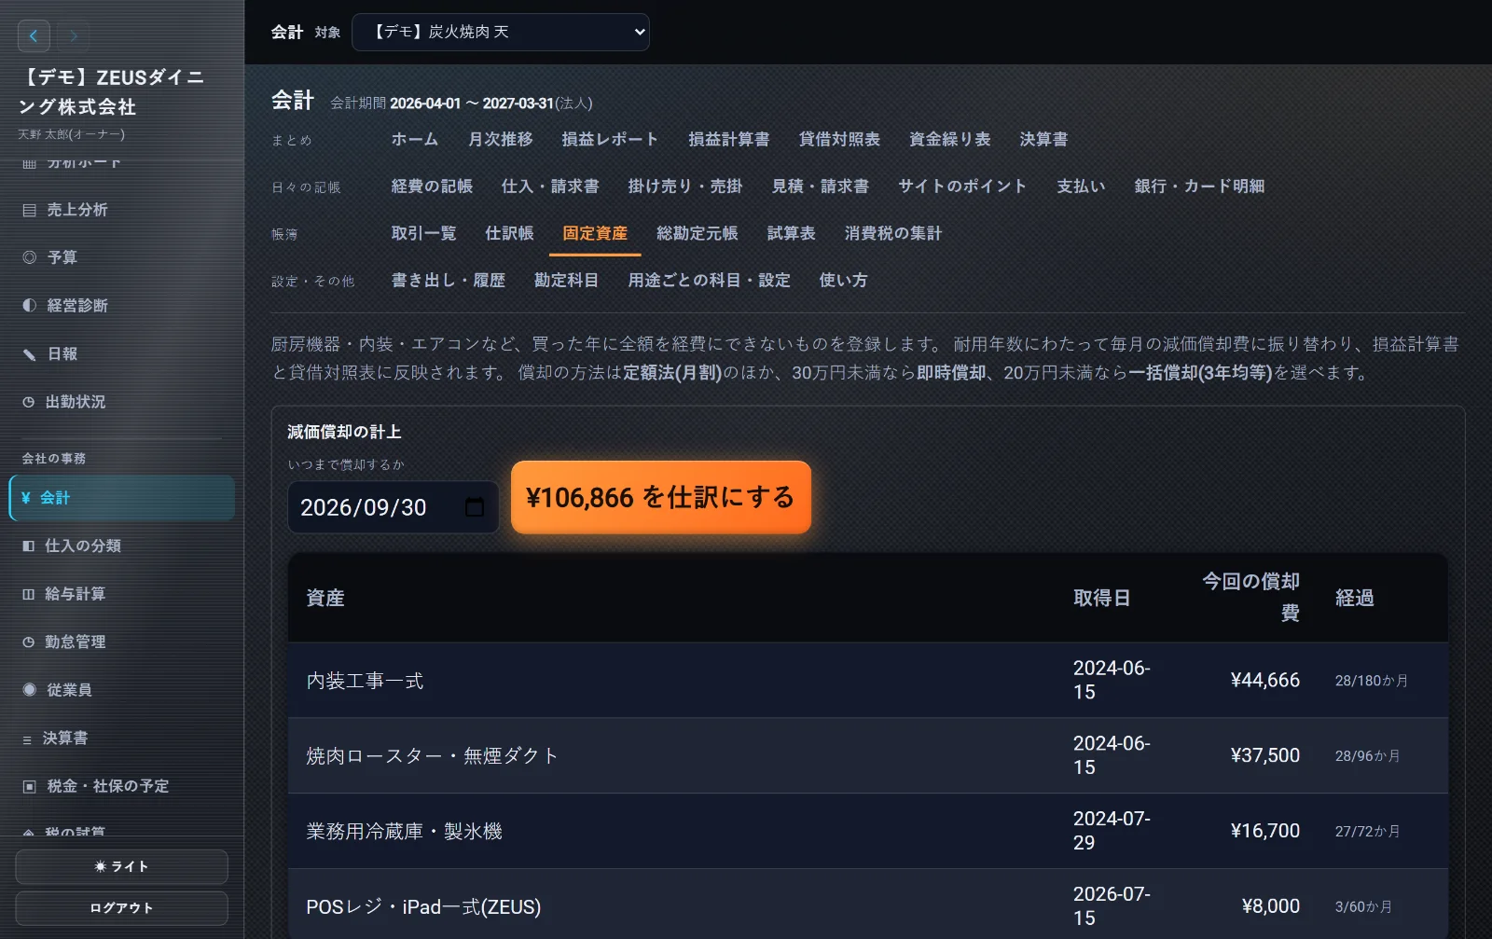This screenshot has width=1492, height=939.
Task: Click the 出勤状況 clock icon
Action: pyautogui.click(x=29, y=402)
